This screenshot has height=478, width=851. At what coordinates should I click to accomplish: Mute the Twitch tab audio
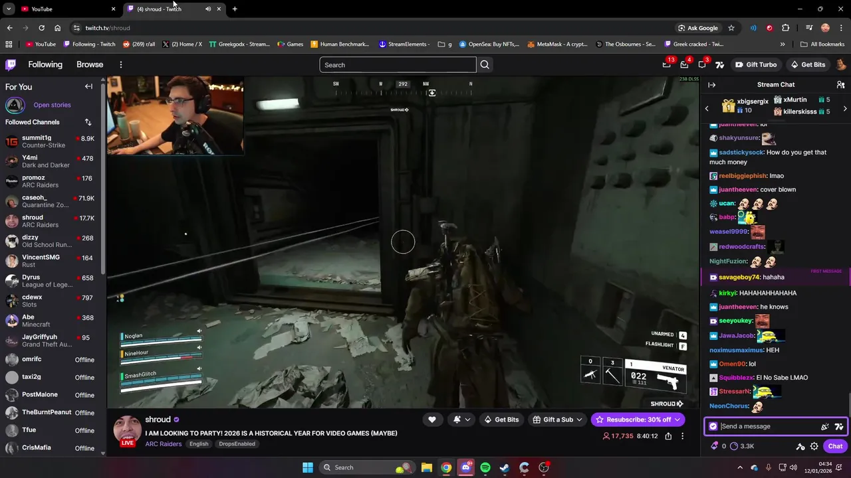(208, 9)
